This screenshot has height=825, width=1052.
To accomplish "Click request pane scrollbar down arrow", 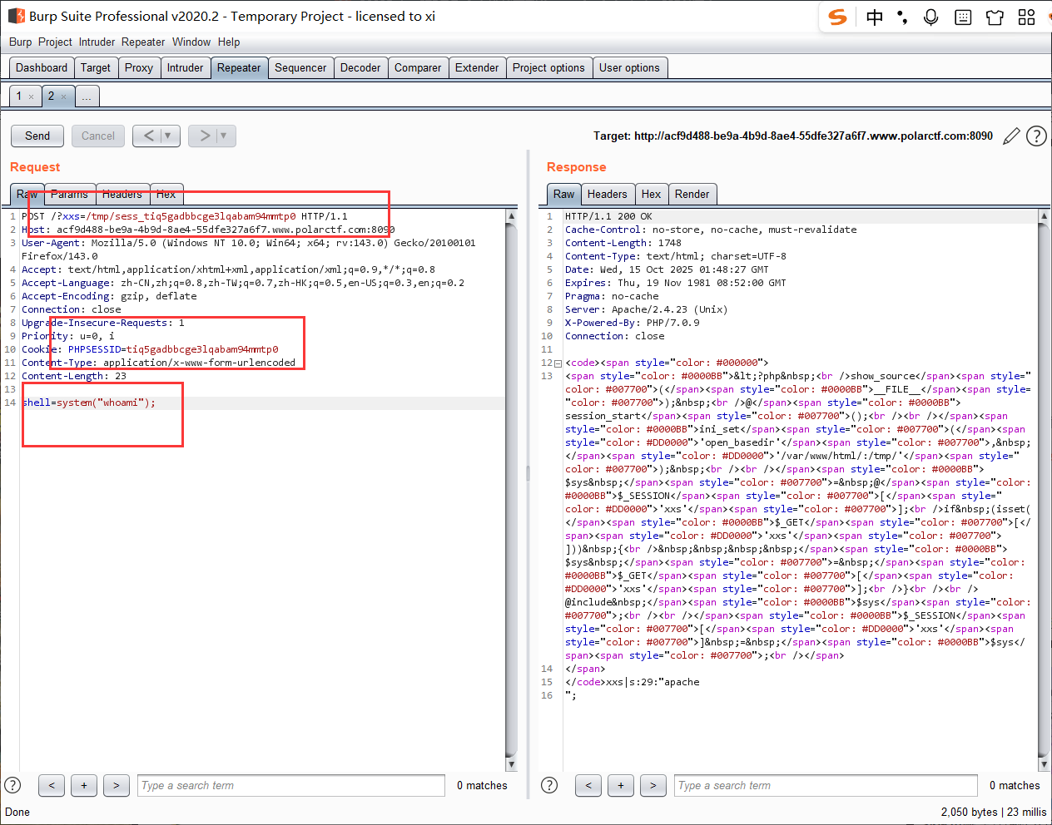I will [x=511, y=764].
